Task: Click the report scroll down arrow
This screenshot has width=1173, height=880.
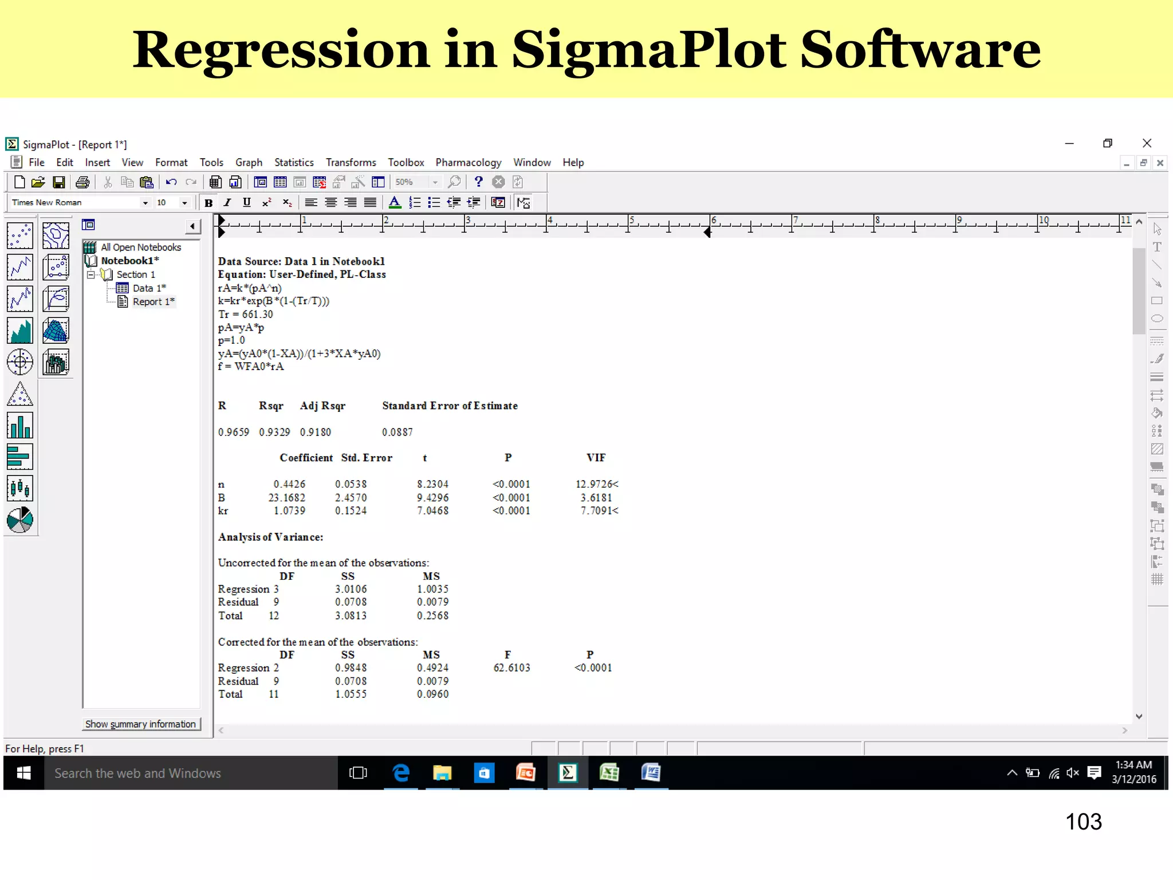Action: pos(1139,716)
